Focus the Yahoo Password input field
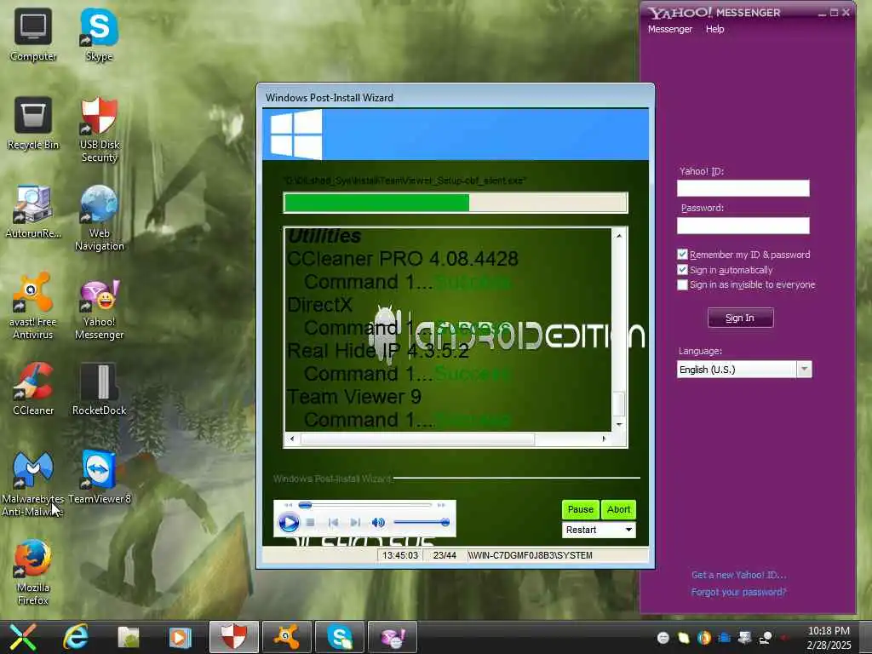872x654 pixels. click(x=743, y=225)
